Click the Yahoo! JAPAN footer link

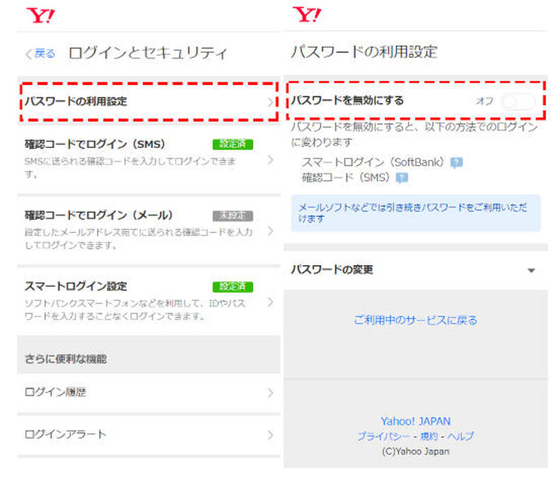[415, 421]
